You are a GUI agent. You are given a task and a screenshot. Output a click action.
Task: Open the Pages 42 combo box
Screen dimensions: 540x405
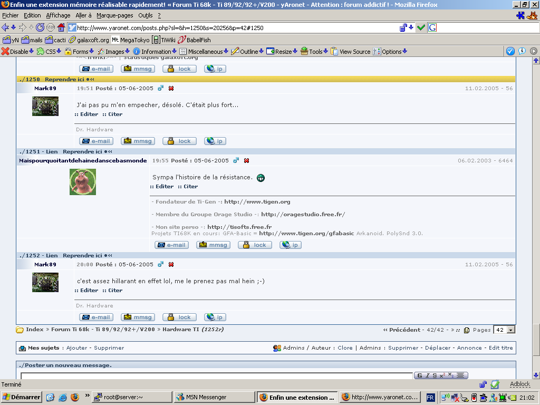504,330
